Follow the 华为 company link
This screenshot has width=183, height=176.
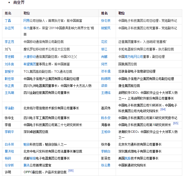tap(26, 28)
